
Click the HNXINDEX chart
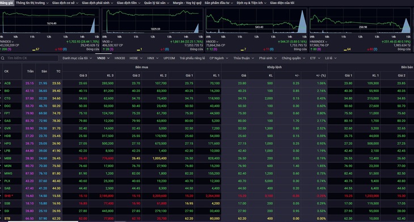(x=360, y=21)
